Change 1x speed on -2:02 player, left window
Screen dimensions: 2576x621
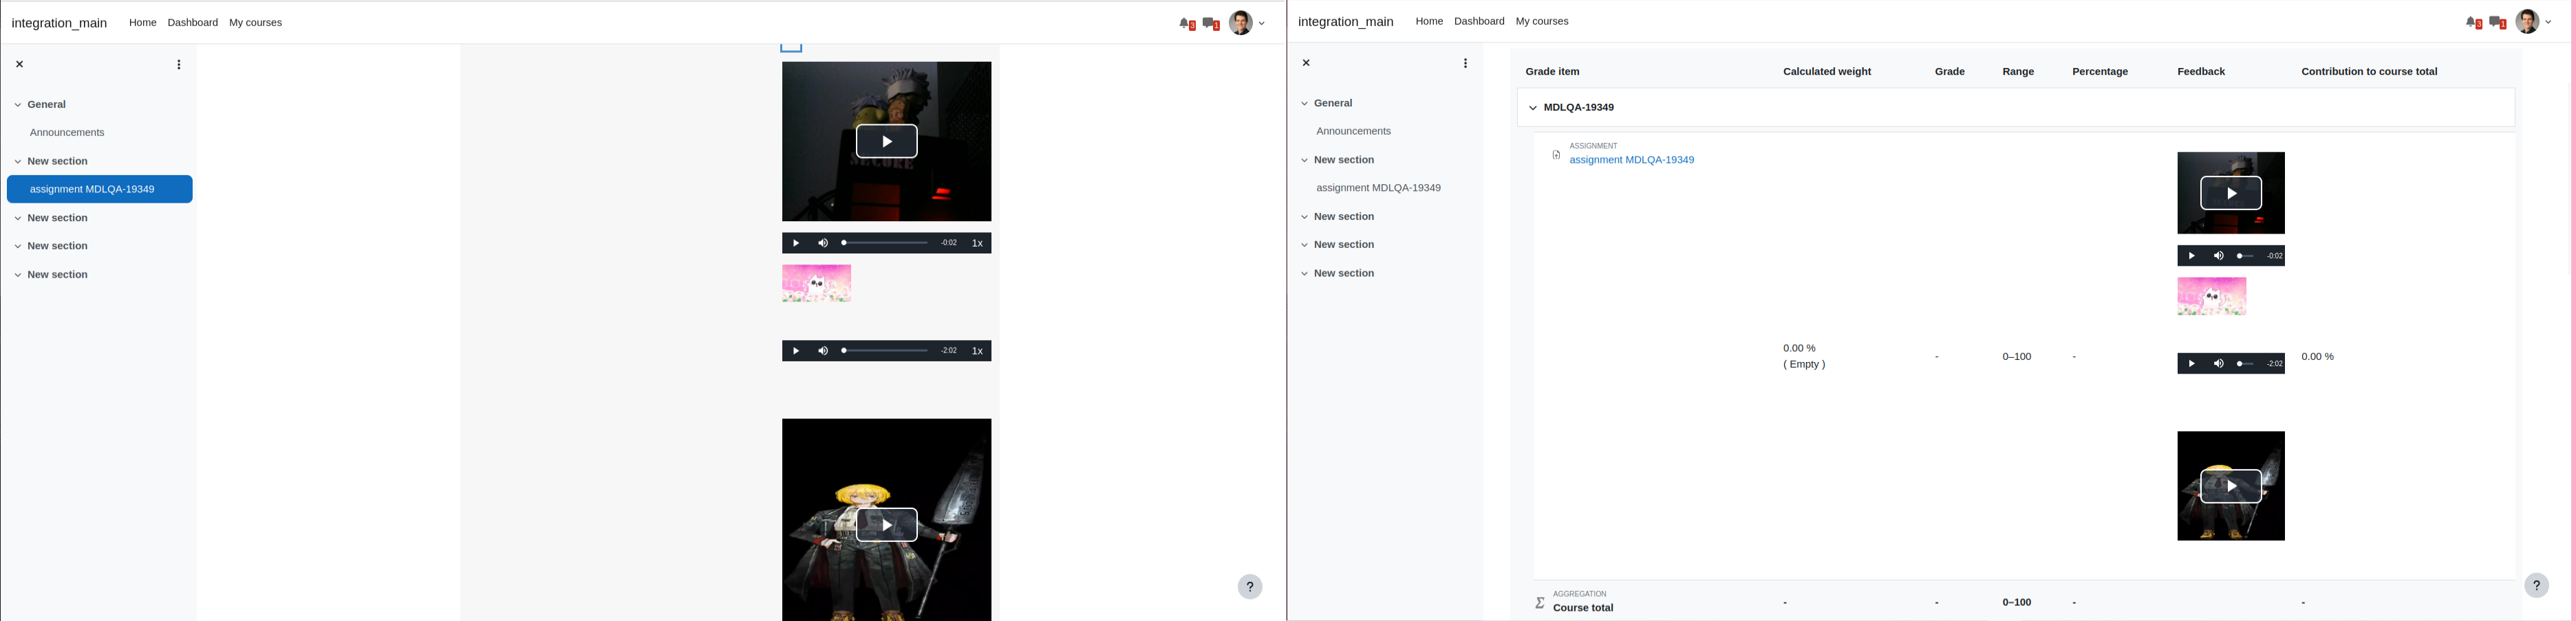coord(978,352)
